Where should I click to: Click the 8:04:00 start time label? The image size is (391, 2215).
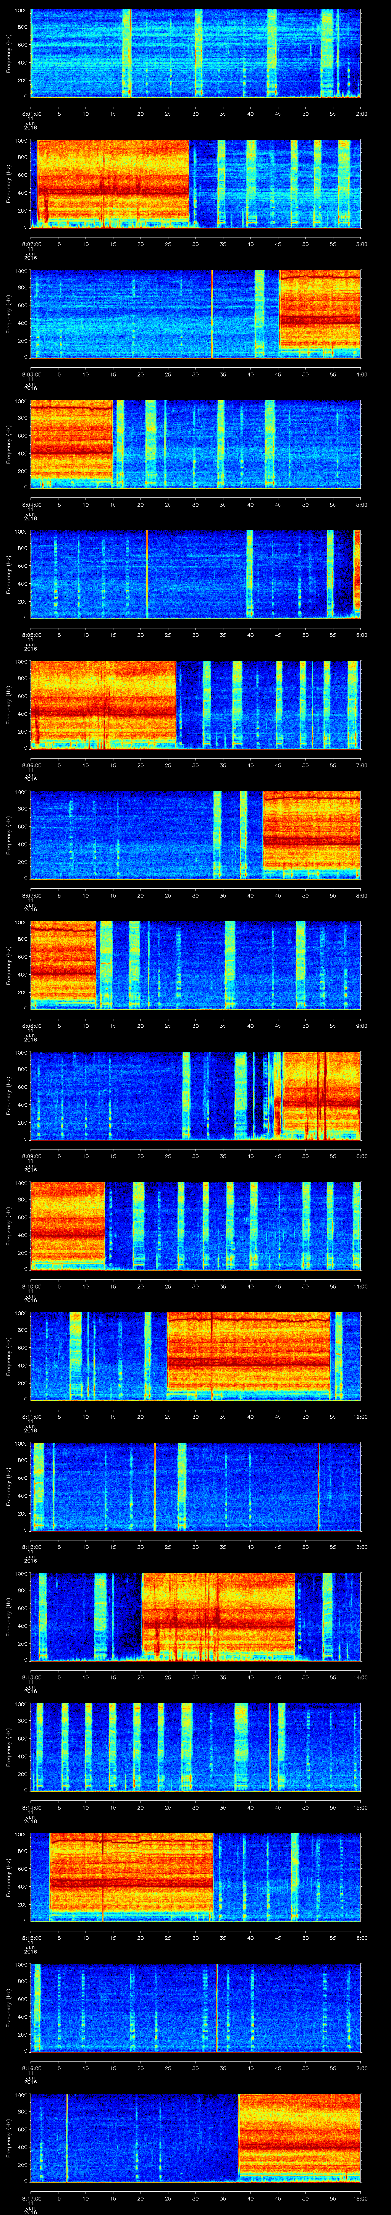click(x=32, y=505)
